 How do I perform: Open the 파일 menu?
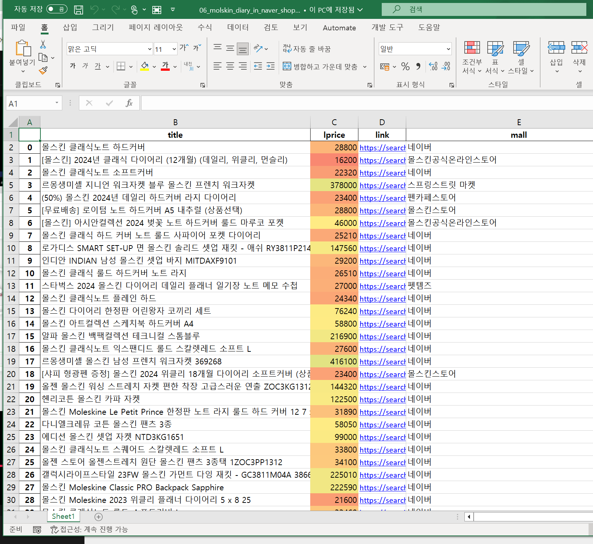[x=18, y=27]
